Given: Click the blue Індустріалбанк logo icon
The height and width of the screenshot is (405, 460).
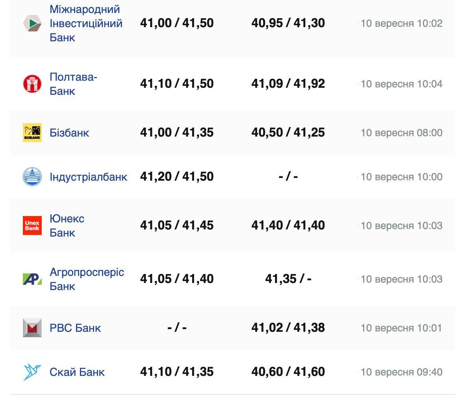Looking at the screenshot, I should 32,177.
